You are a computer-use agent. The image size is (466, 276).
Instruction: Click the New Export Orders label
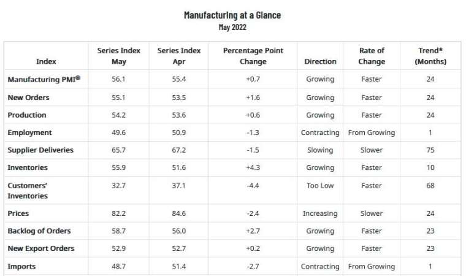tap(41, 248)
